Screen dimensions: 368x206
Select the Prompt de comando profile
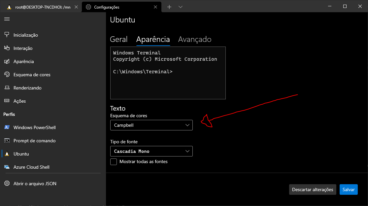[53, 141]
